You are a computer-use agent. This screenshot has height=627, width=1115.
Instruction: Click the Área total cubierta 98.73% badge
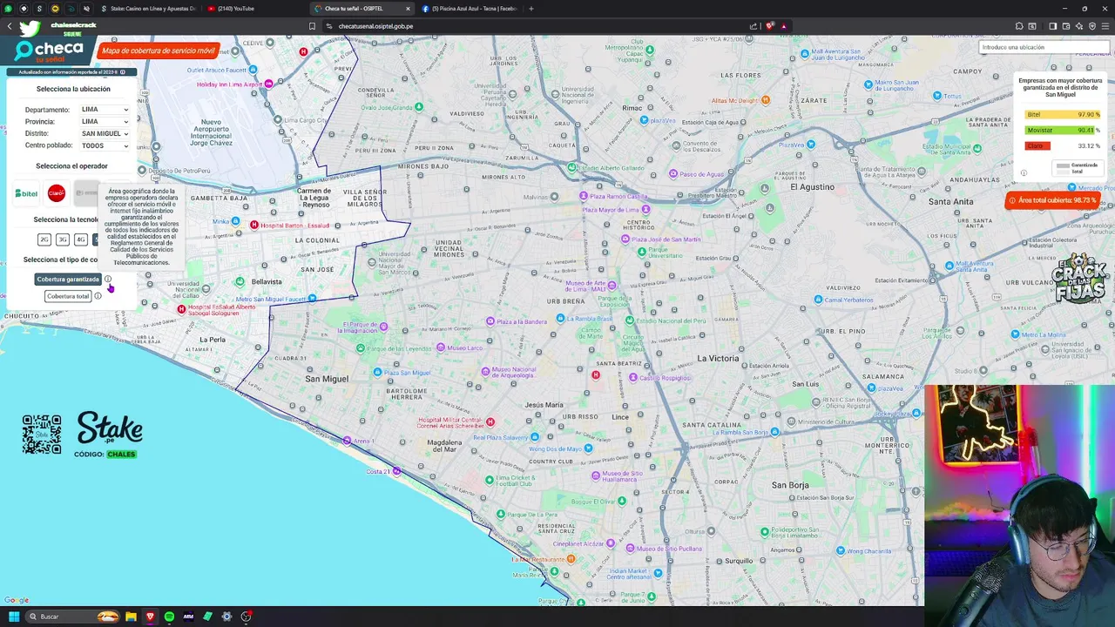click(x=1051, y=200)
